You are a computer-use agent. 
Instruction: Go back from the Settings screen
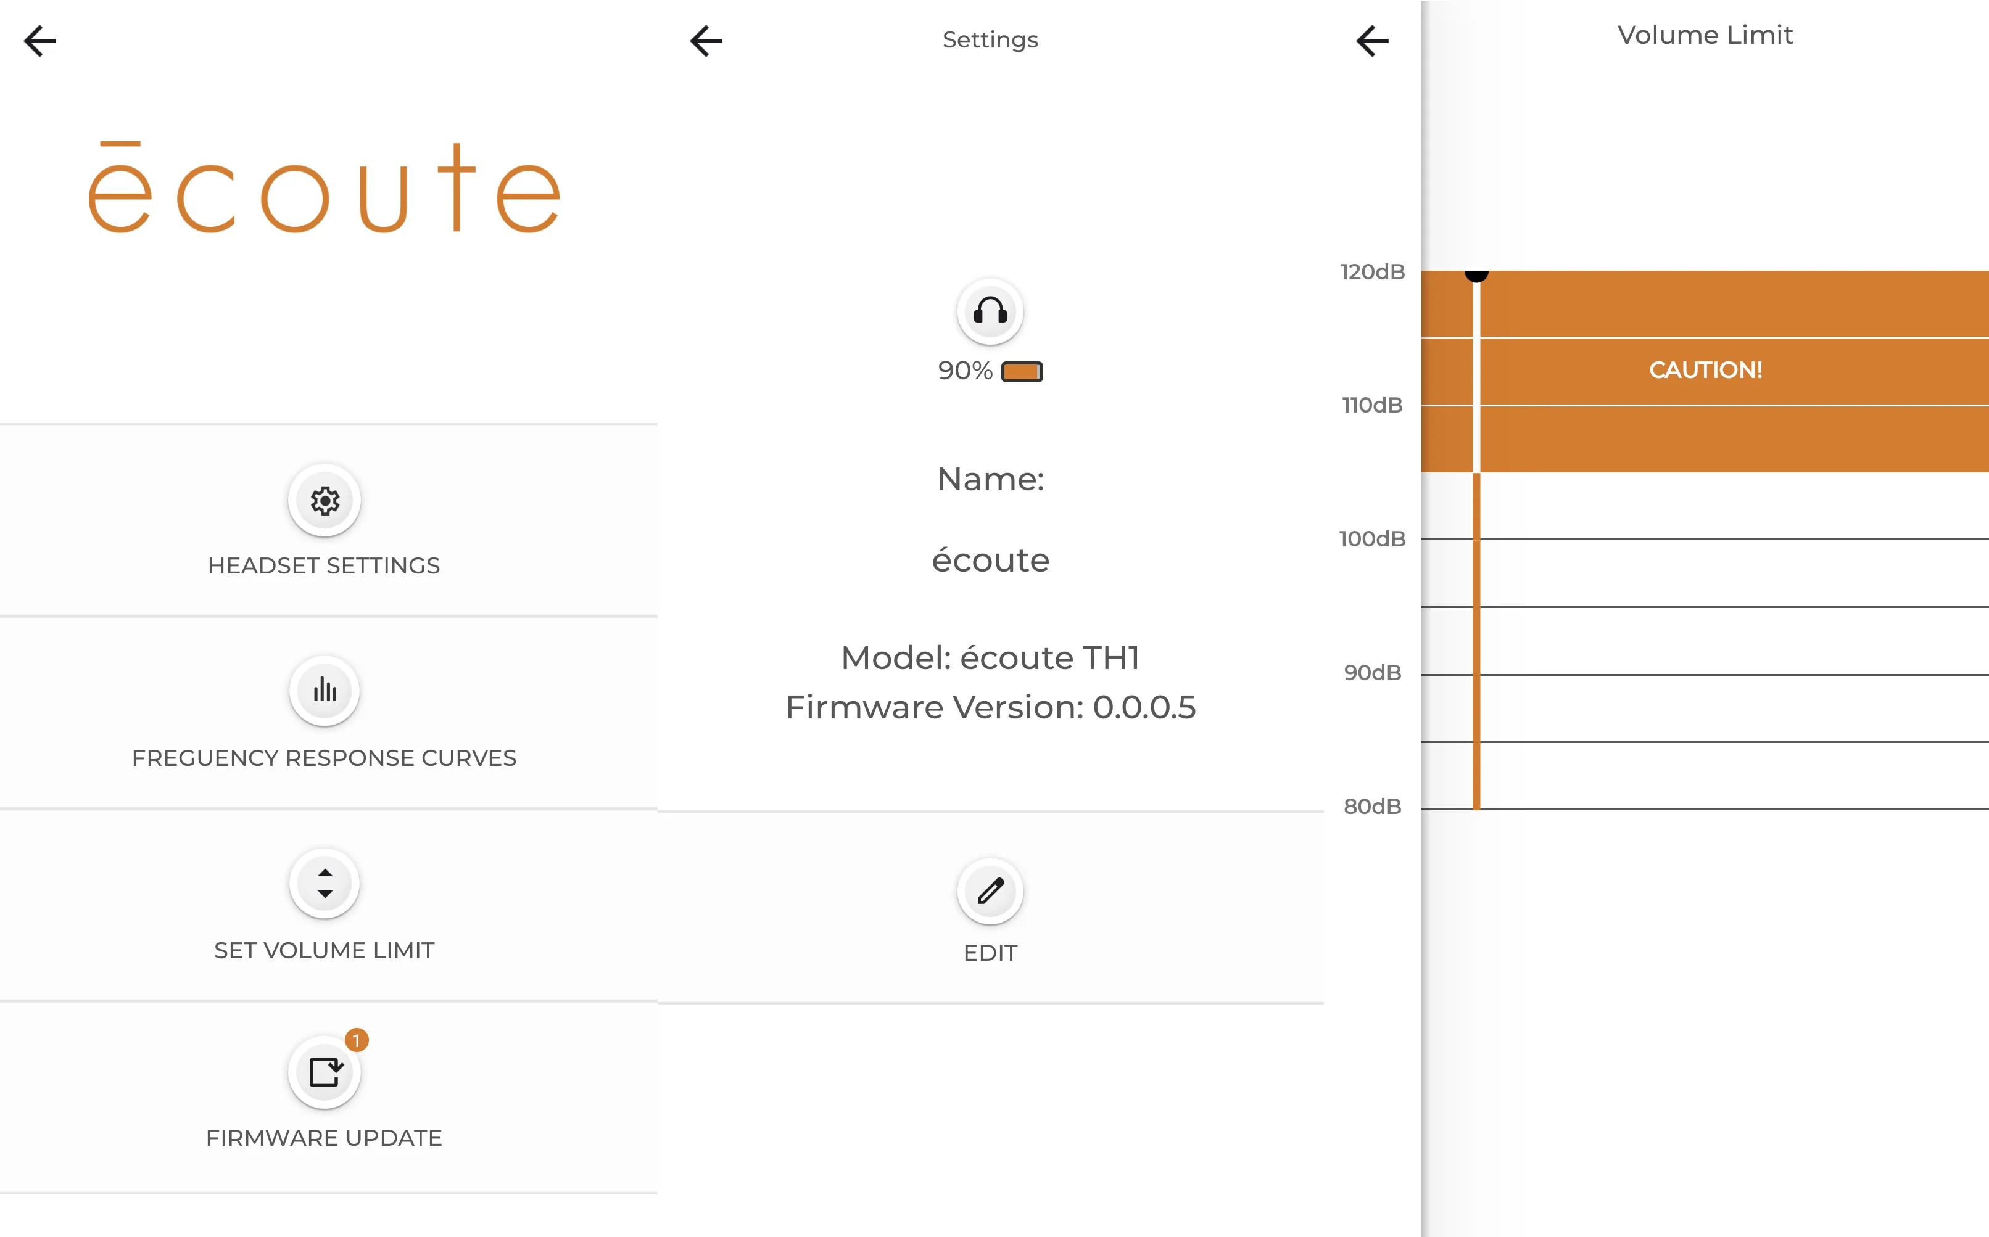click(x=706, y=40)
